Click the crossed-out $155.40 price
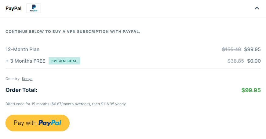 click(x=231, y=49)
